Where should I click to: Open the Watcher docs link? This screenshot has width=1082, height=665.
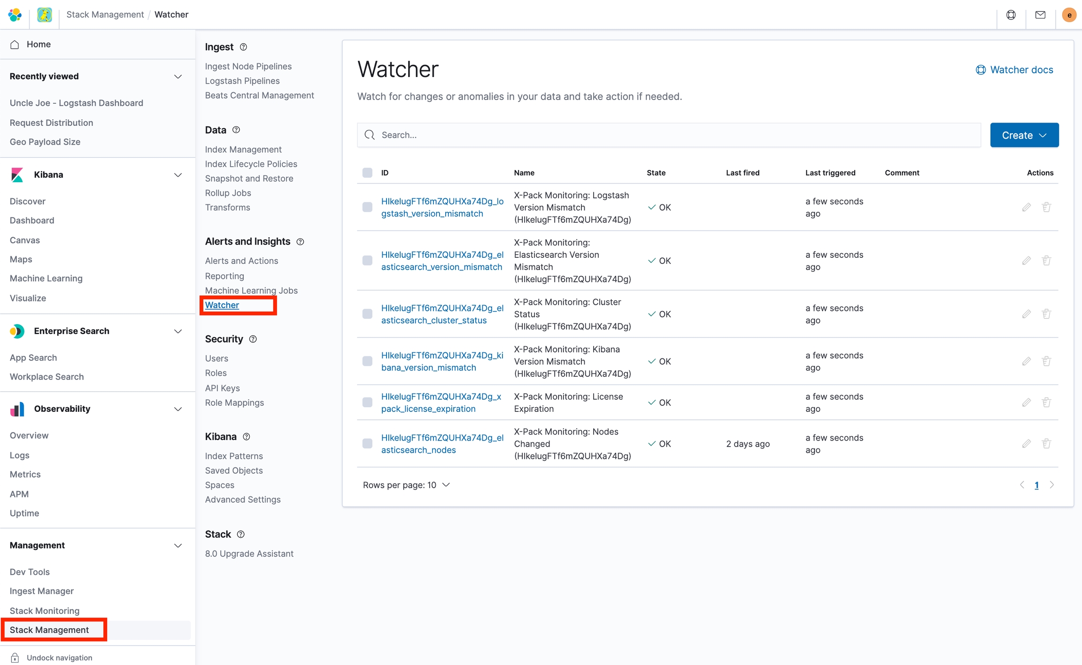(x=1014, y=70)
